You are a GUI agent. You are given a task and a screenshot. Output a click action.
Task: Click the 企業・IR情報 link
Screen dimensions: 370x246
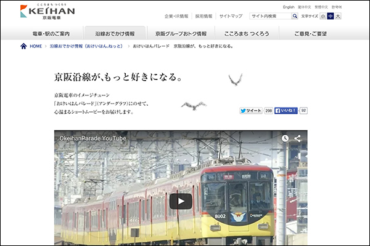point(176,16)
